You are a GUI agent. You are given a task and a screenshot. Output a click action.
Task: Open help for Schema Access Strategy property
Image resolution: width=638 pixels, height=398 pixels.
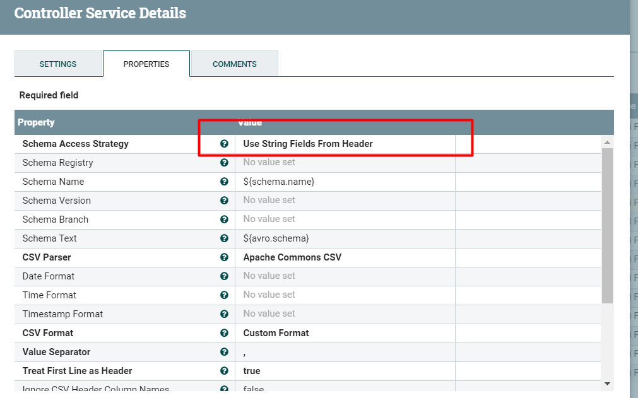coord(224,144)
